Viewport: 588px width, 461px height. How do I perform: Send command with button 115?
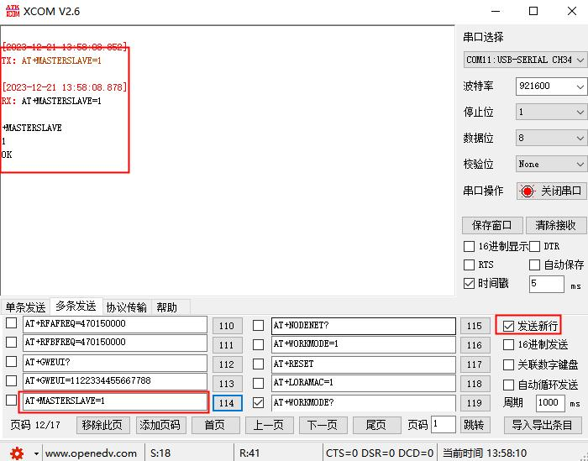[475, 326]
